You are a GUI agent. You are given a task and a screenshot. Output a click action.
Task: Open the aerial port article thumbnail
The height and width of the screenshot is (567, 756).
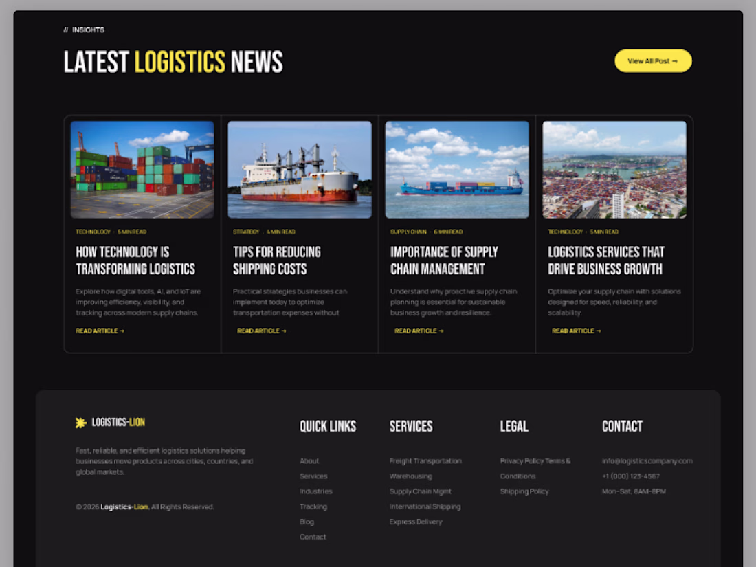[x=614, y=170]
